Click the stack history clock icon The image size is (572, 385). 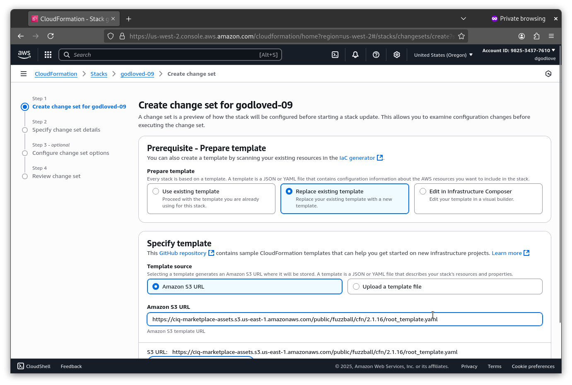[x=548, y=73]
